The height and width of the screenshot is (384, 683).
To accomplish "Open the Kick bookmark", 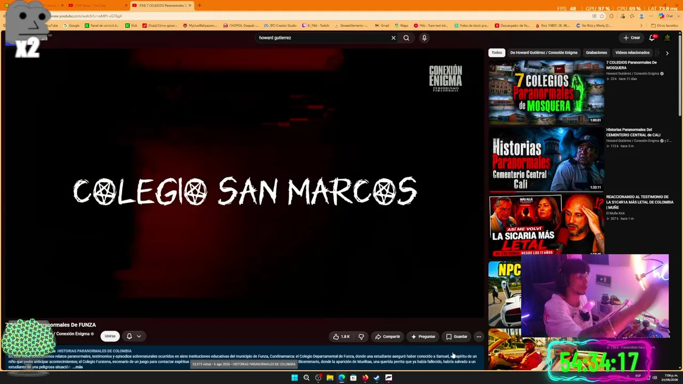I will tap(131, 26).
